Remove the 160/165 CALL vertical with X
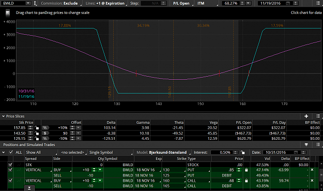 coord(312,181)
